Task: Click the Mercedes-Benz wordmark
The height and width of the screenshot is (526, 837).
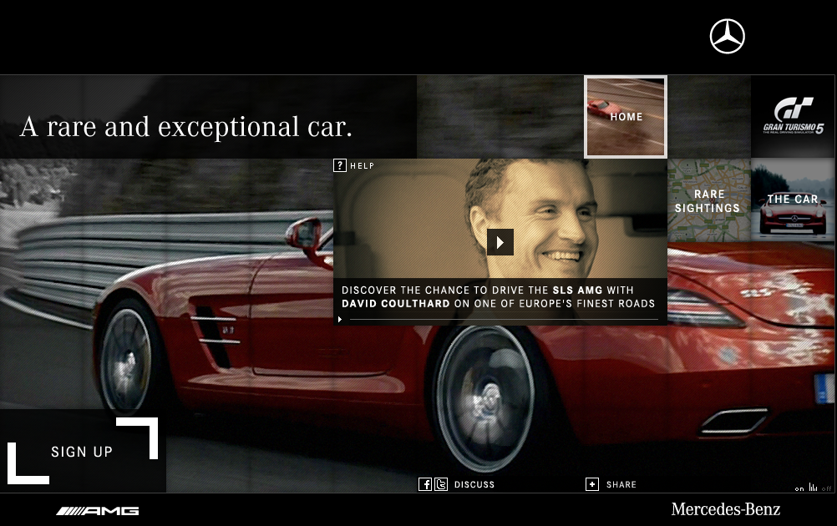Action: [725, 510]
